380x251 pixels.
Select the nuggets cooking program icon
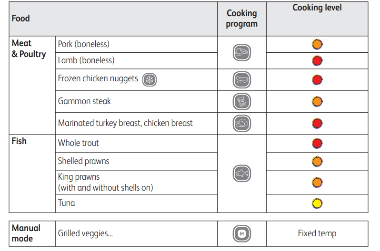point(242,79)
